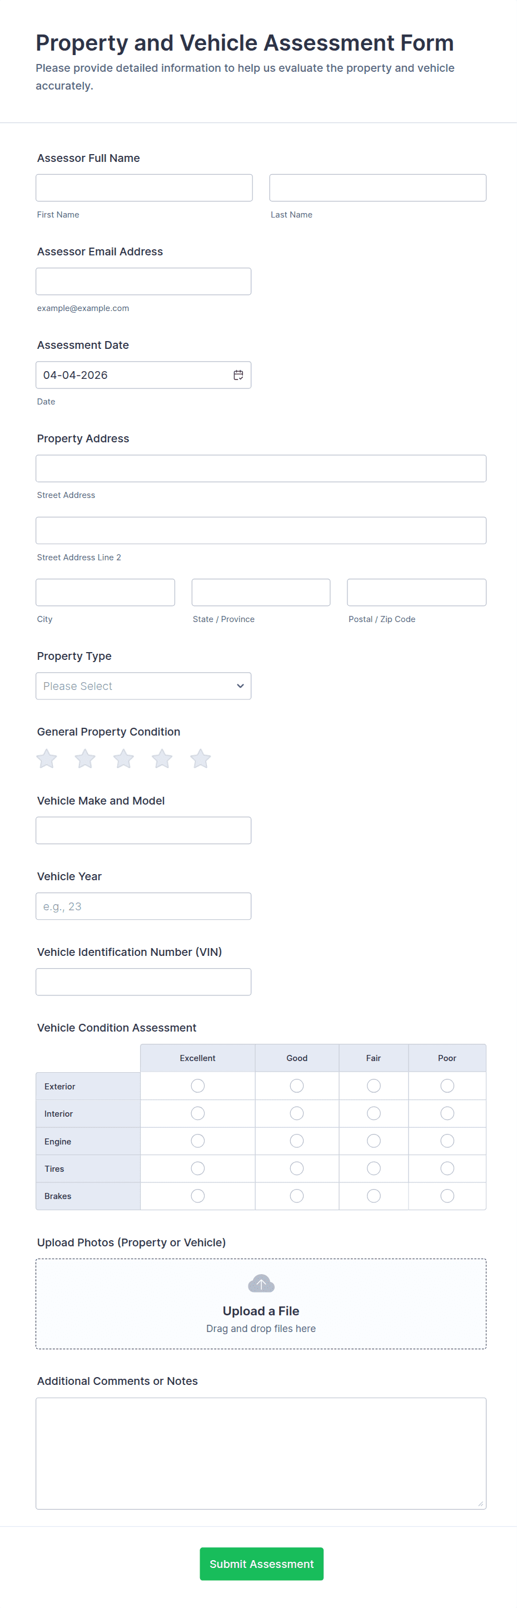Set property condition to three stars

click(123, 759)
